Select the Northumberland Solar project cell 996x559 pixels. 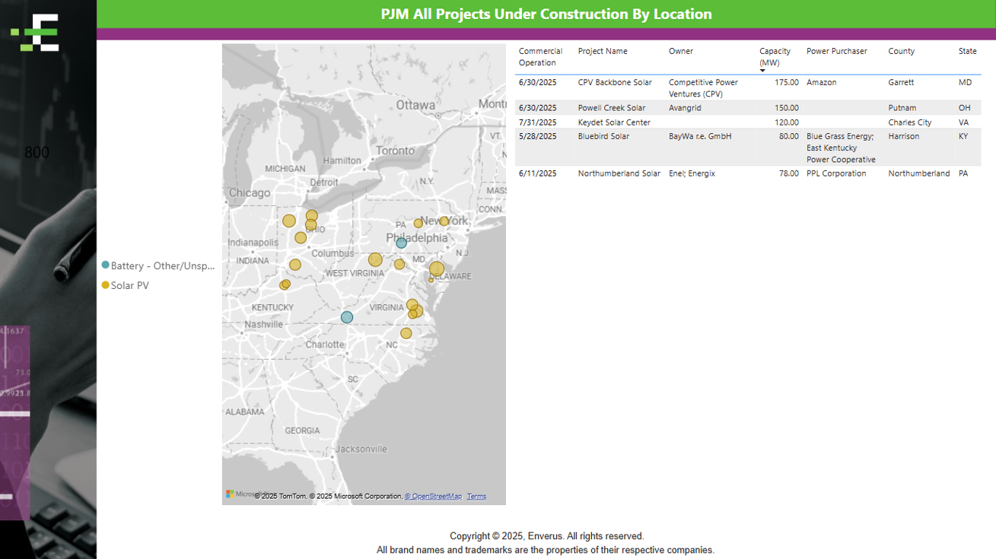[619, 174]
